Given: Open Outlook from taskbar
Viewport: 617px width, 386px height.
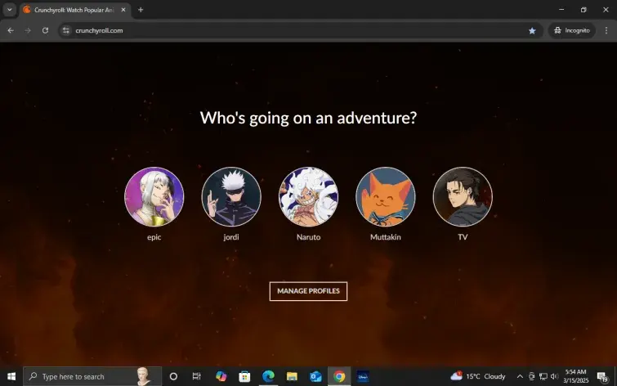Looking at the screenshot, I should [x=315, y=376].
